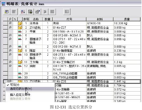Click the column chooser toolbar icon
The width and height of the screenshot is (142, 110).
38,12
